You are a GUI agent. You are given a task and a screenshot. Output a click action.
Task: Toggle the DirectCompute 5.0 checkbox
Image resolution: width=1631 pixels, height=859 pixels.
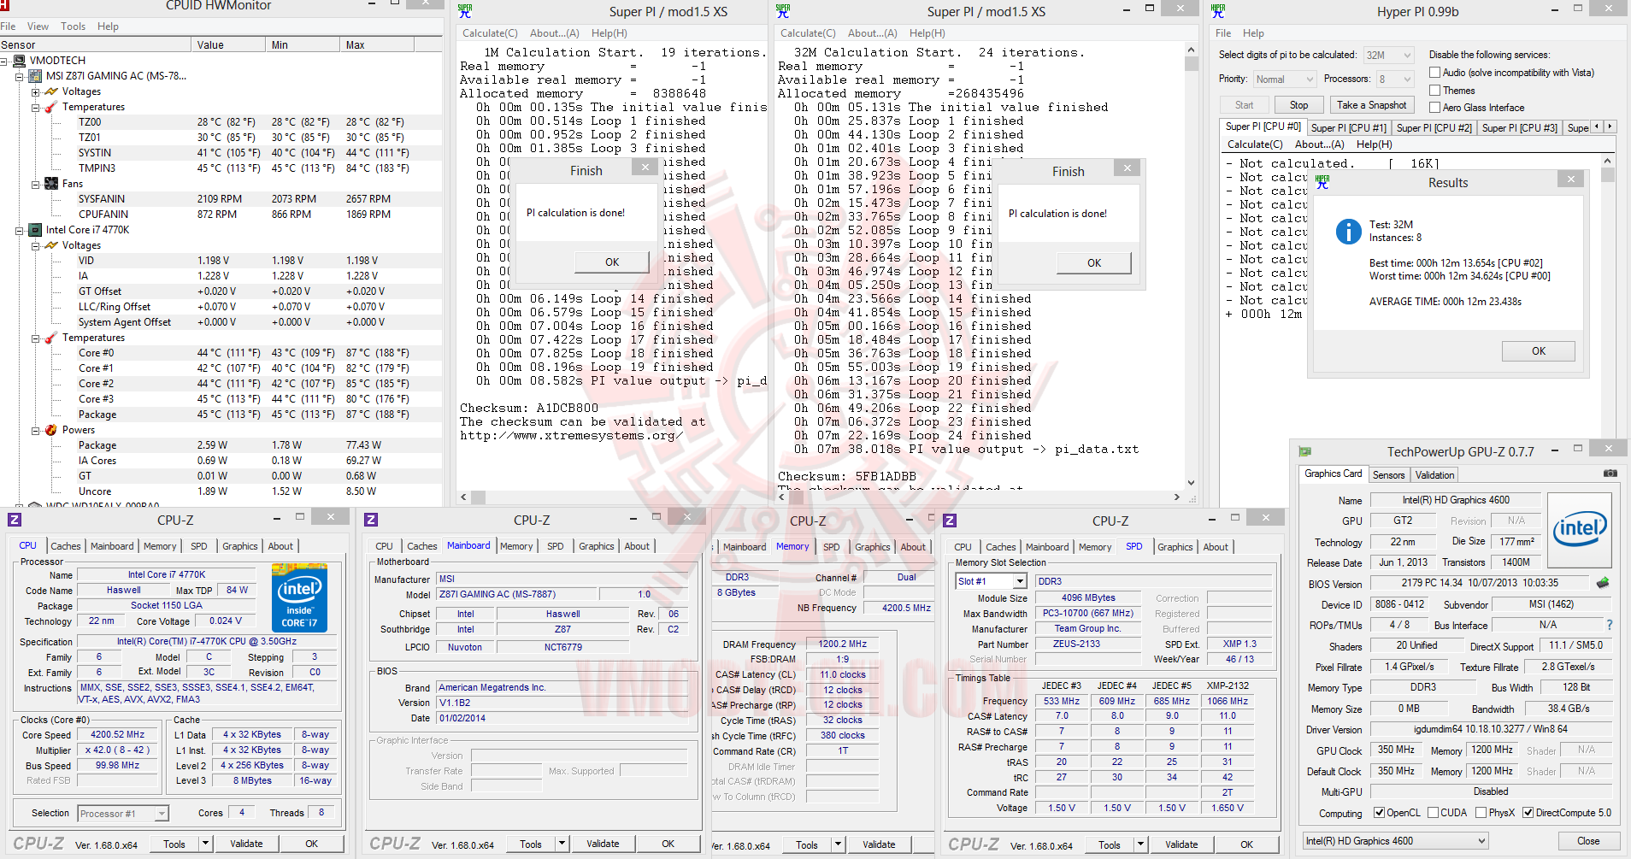[x=1528, y=813]
